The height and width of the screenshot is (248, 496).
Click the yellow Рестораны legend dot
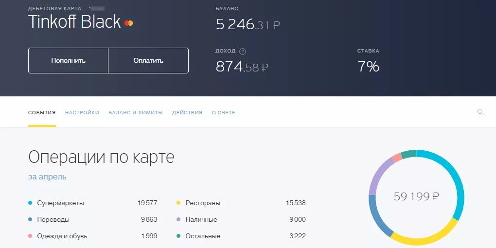tap(178, 203)
